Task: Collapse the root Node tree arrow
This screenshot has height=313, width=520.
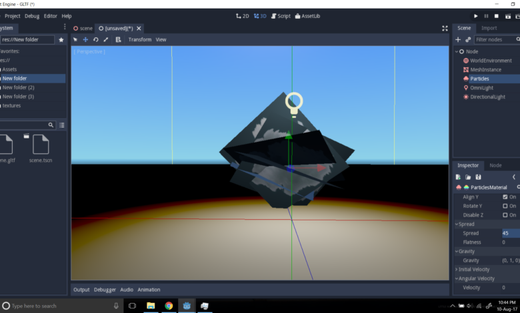Action: pos(457,51)
